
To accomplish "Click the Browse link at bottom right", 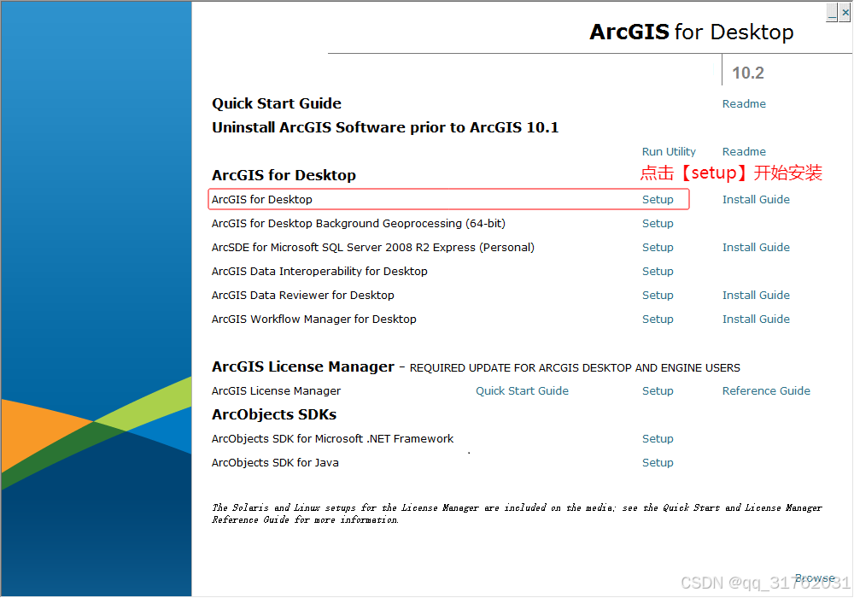I will click(815, 577).
